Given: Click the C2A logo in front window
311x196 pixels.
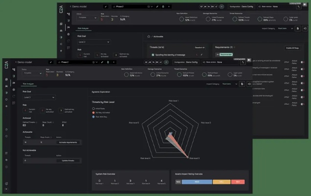Looking at the screenshot, I should [x=6, y=67].
